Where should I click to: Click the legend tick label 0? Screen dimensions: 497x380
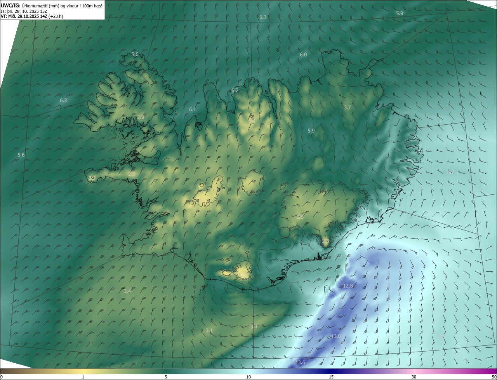2,377
